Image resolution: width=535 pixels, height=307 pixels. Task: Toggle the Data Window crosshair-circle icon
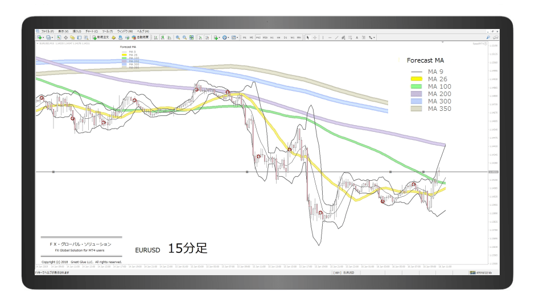66,38
